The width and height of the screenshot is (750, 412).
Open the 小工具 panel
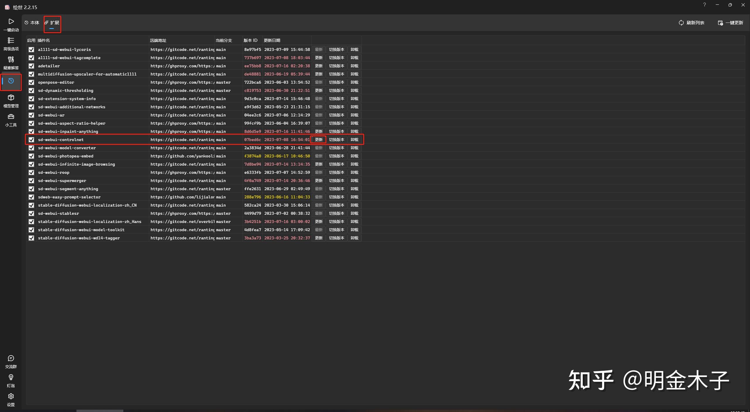11,120
